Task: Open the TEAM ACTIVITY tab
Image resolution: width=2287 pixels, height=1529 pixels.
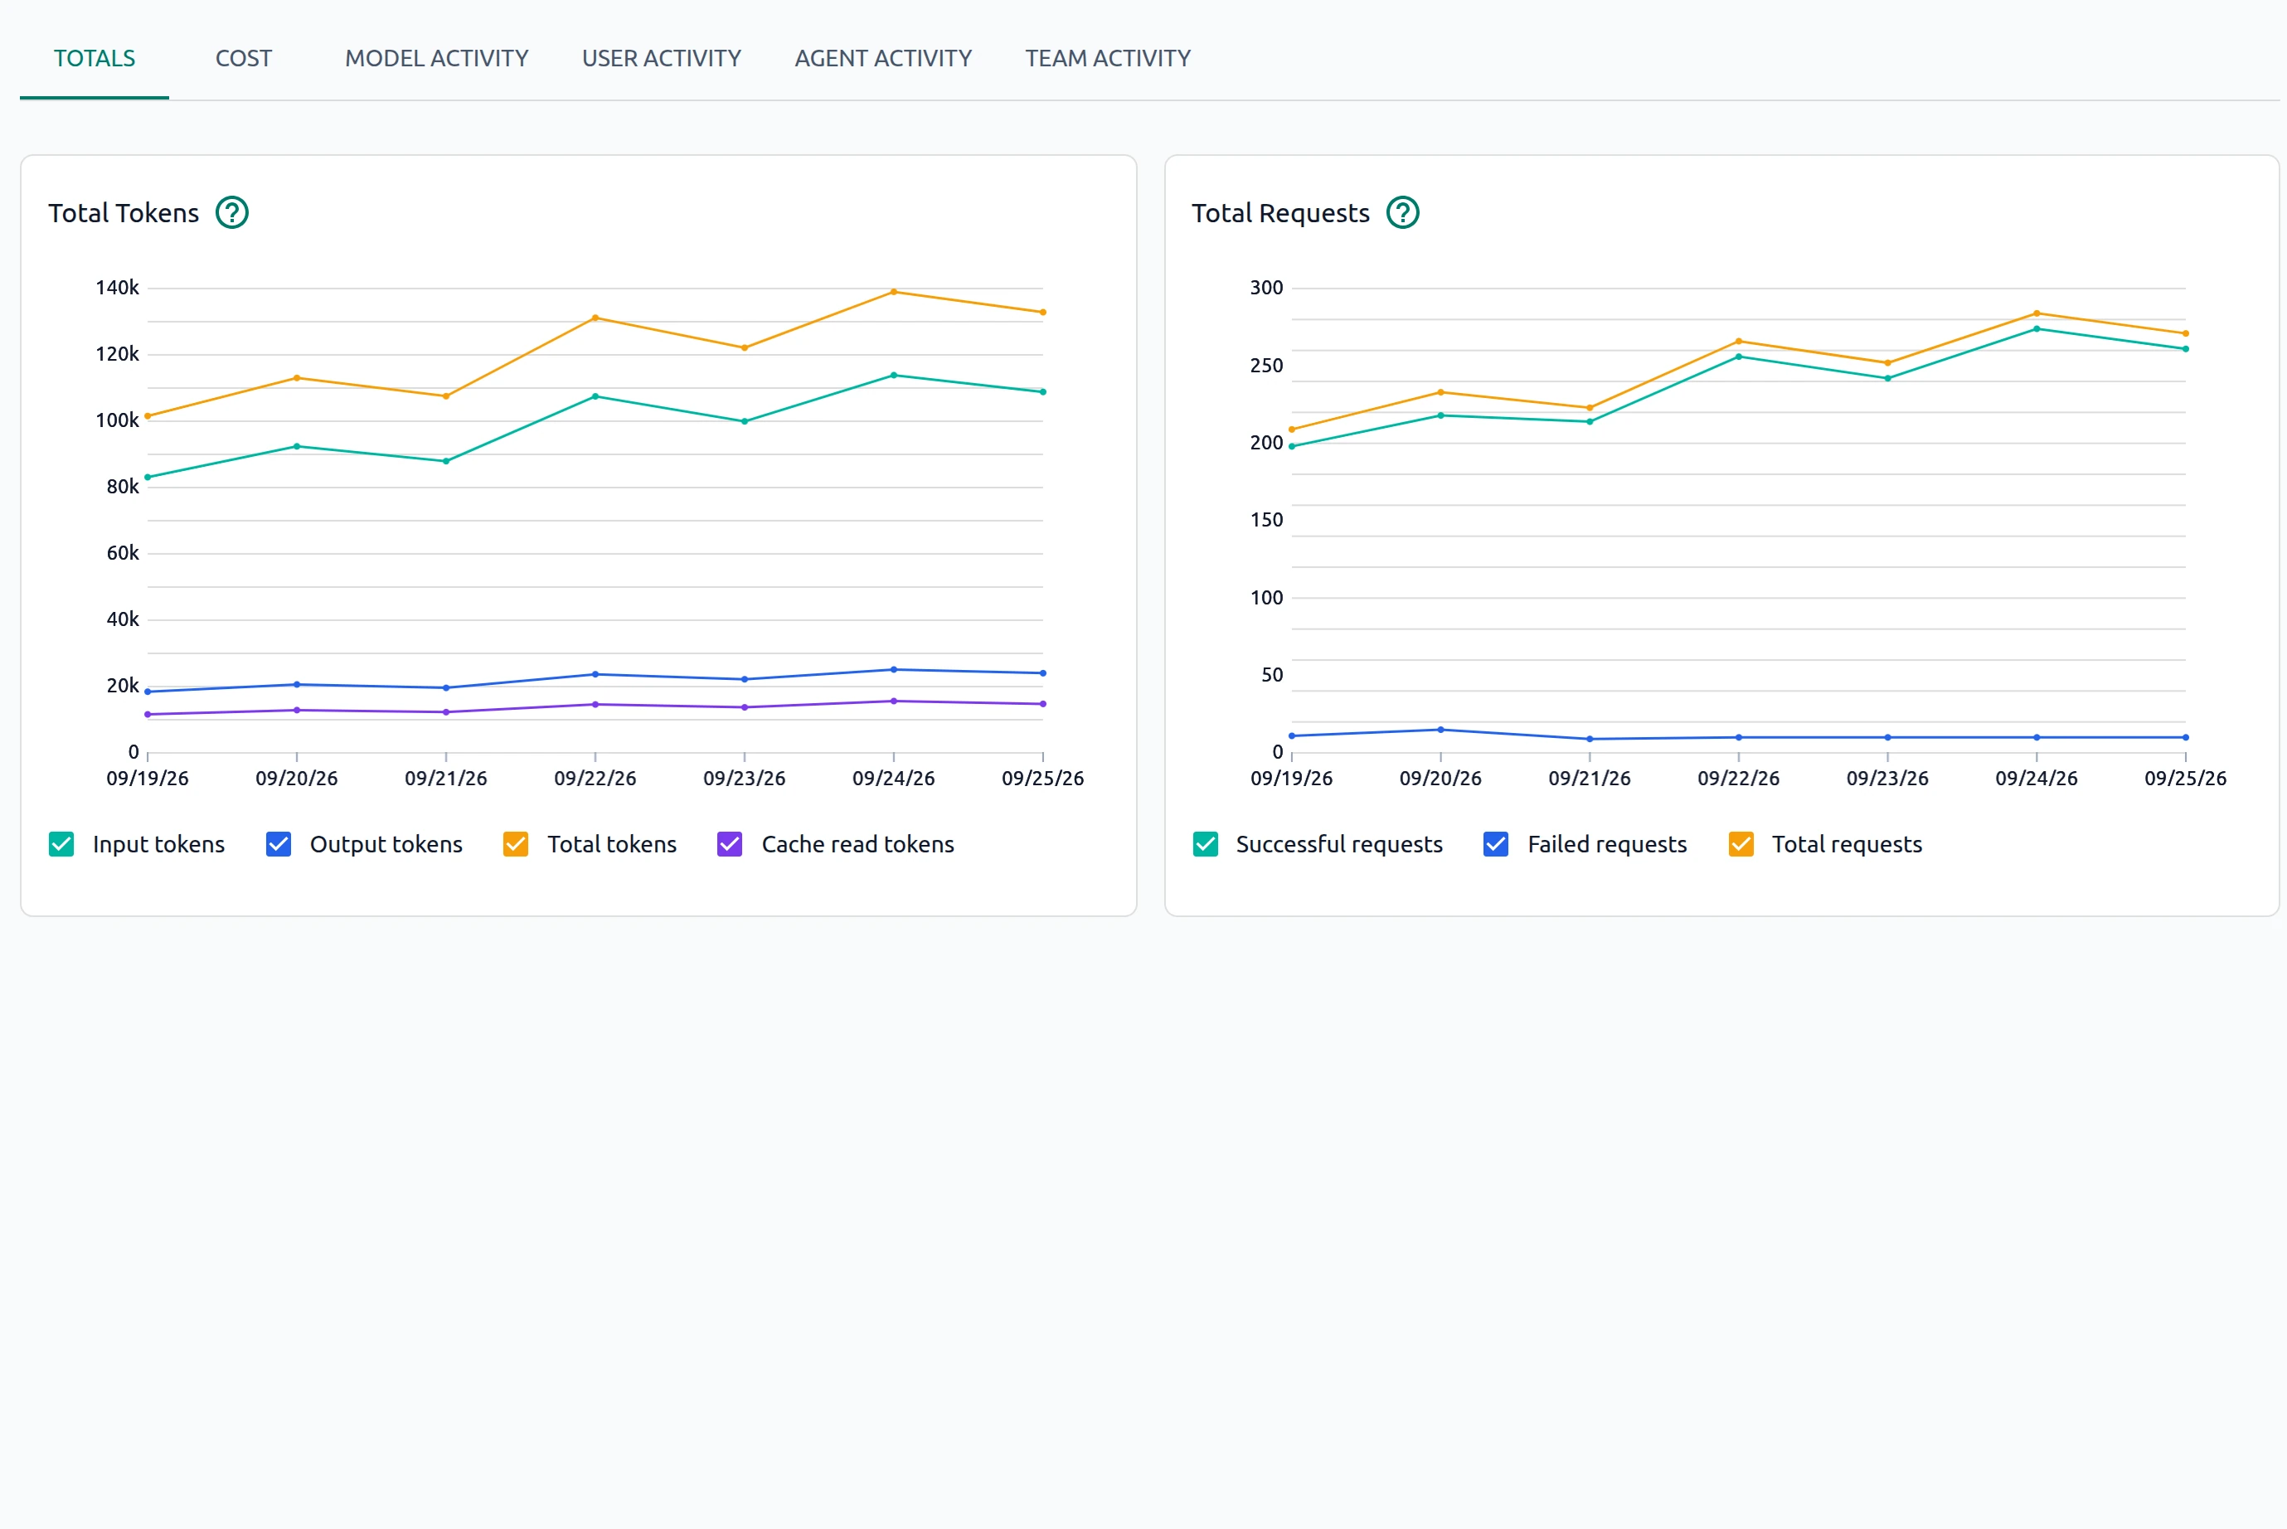Action: pyautogui.click(x=1108, y=59)
